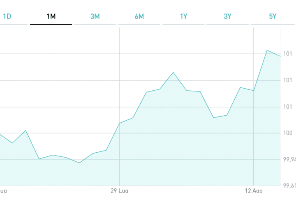Click the peak between 29 Lug and 12 Ago

coord(173,72)
